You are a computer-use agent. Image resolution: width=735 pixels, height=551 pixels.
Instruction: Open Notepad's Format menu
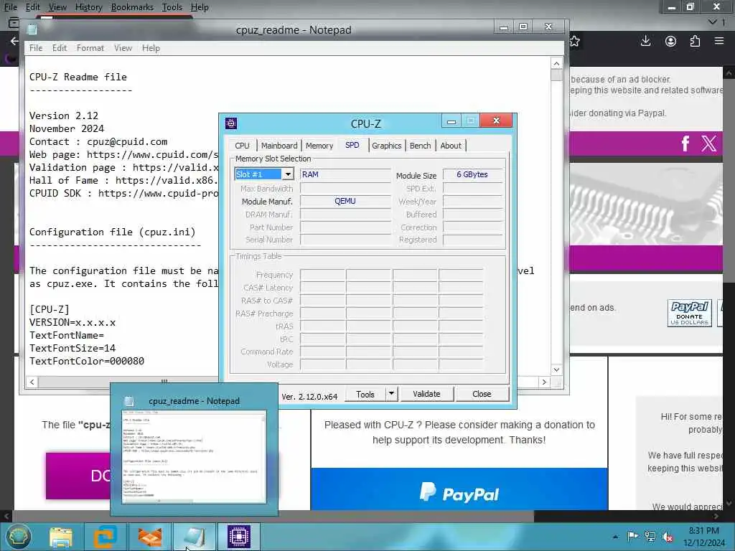coord(90,48)
